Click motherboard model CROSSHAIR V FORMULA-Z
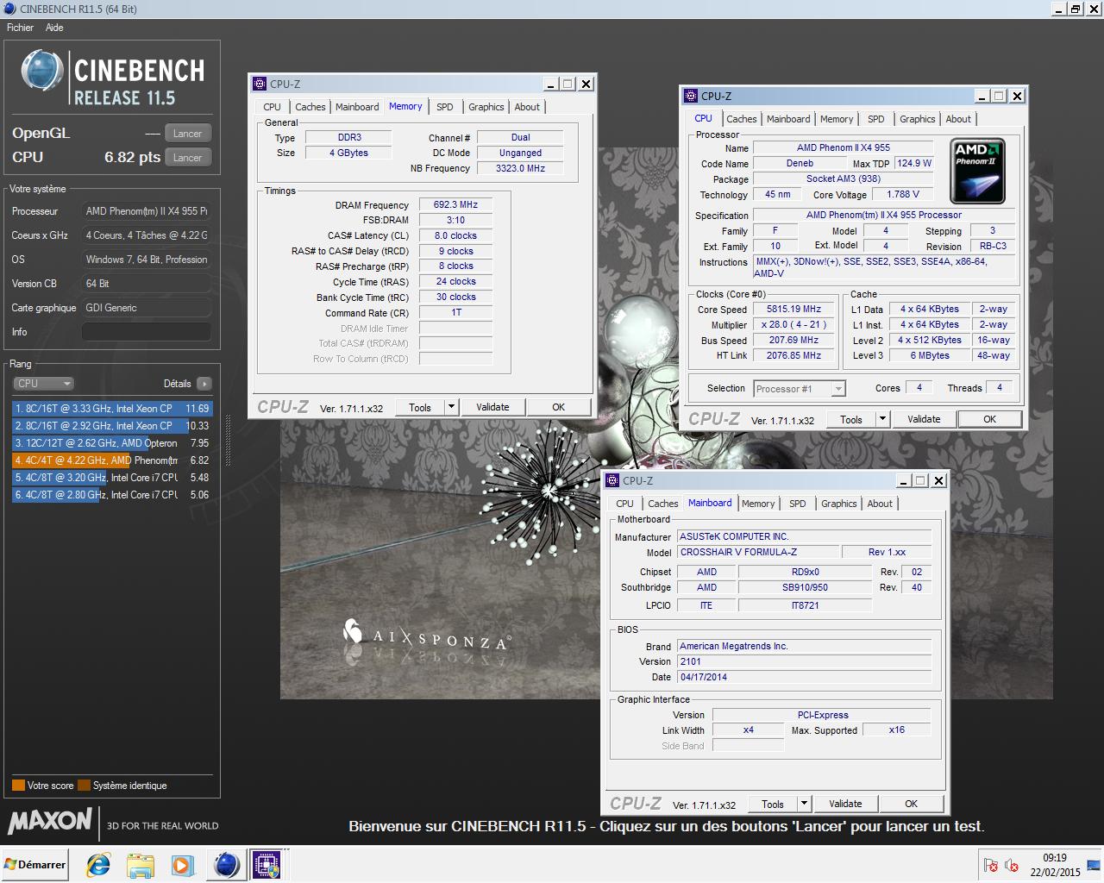The height and width of the screenshot is (883, 1104). pos(758,552)
